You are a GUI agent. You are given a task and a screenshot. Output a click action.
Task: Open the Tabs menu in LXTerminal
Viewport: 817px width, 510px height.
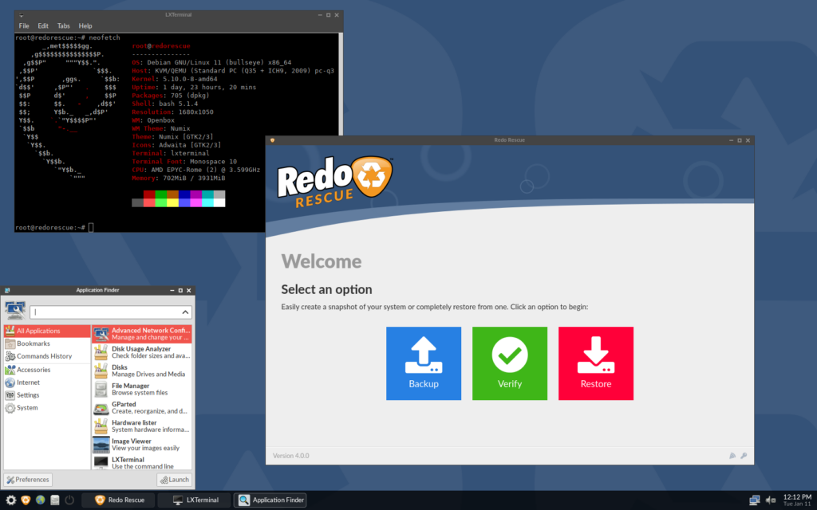coord(65,25)
